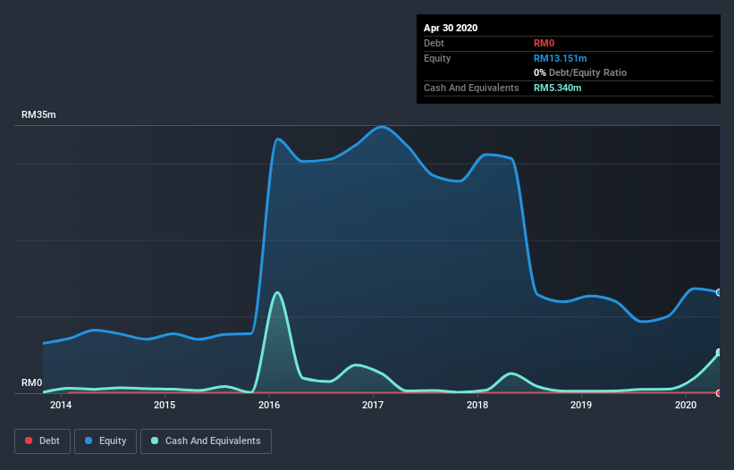Screen dimensions: 734x470
Task: Click the 2020 x-axis label
Action: pos(686,405)
